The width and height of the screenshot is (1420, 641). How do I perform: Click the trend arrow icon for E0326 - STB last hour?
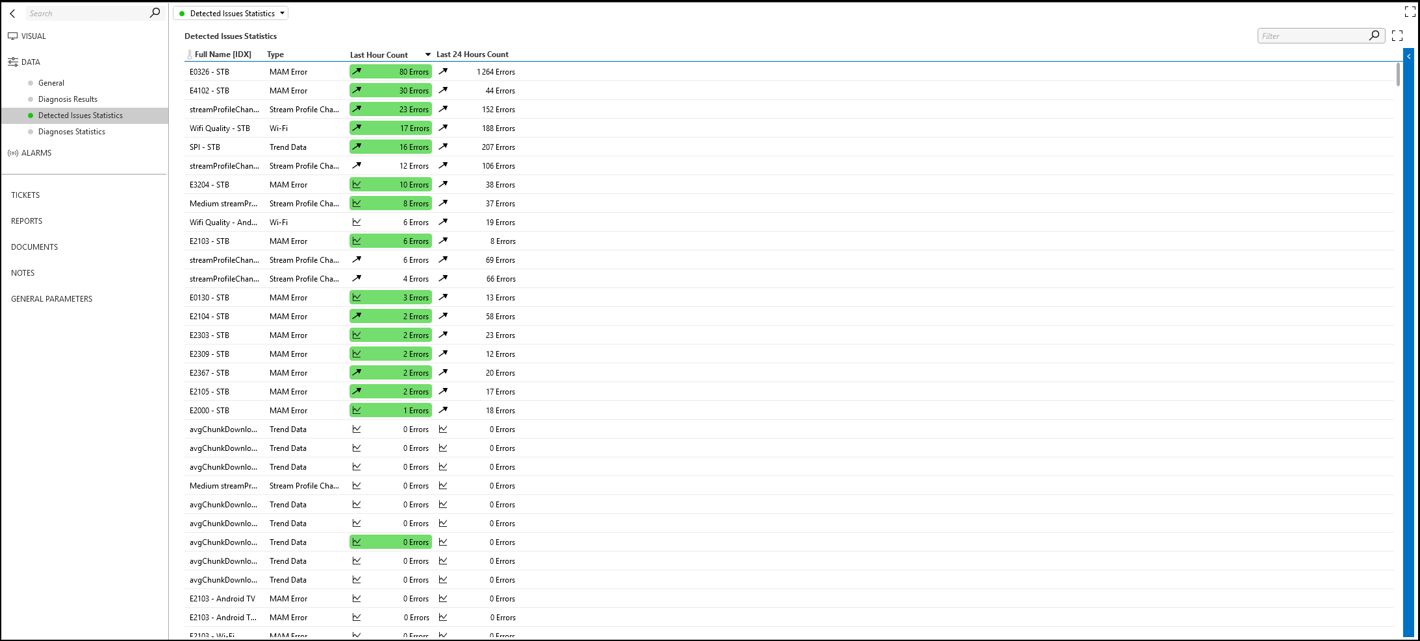(x=357, y=71)
